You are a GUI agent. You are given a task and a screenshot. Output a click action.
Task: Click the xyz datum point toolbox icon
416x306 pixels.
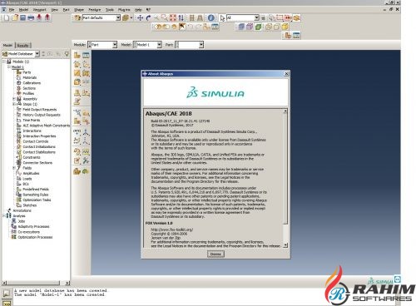(77, 132)
